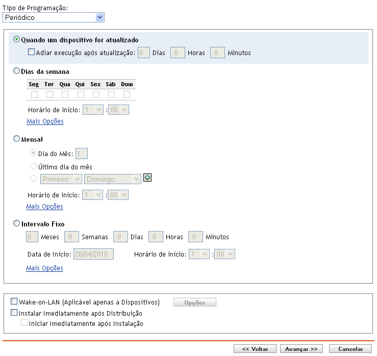Open the Primeiro ordinal dropdown

(x=61, y=179)
